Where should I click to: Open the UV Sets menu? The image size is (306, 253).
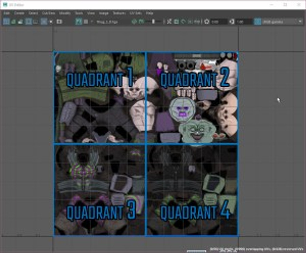click(x=136, y=13)
